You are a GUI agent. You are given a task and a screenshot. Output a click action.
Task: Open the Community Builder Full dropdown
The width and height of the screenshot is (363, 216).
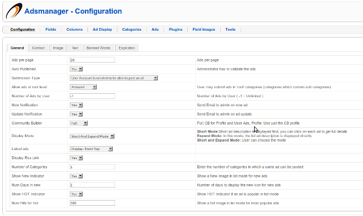[x=79, y=123]
